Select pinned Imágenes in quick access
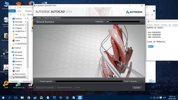 (x=19, y=28)
